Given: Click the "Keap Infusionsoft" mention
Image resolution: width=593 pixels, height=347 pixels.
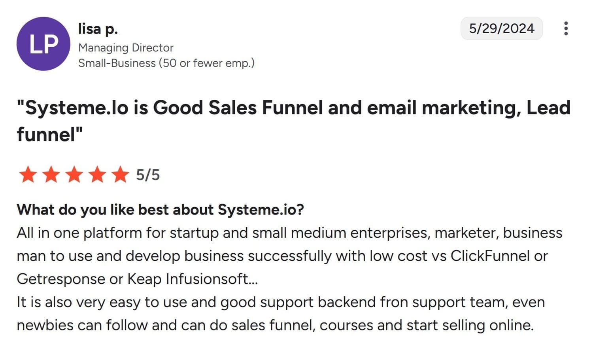Looking at the screenshot, I should point(193,279).
